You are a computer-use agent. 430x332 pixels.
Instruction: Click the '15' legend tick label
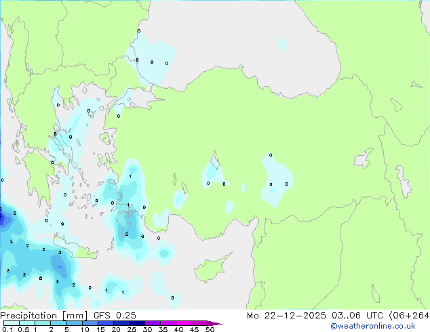pyautogui.click(x=100, y=329)
